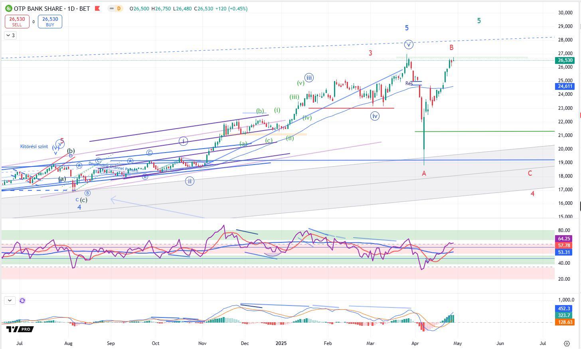Click the blue 452.3 MACD value label
This screenshot has height=349, width=581.
[x=564, y=308]
